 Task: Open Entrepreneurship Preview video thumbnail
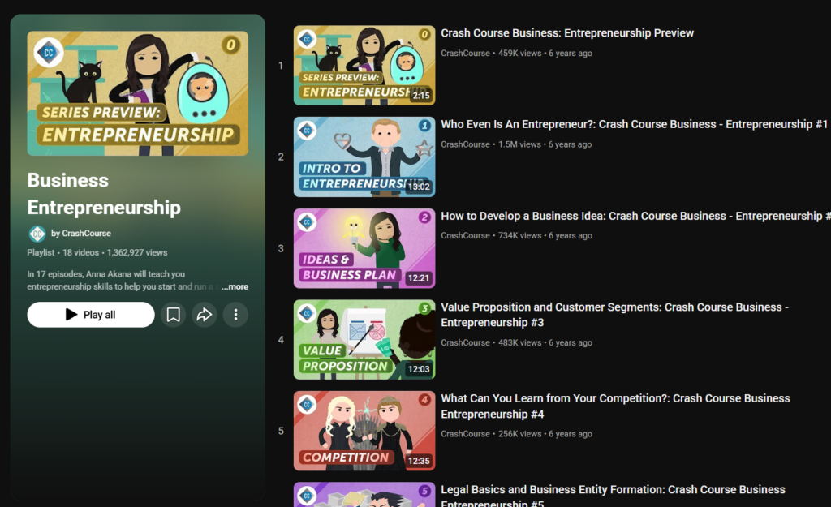[x=364, y=65]
